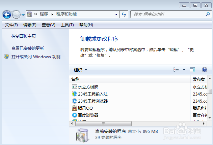This screenshot has height=145, width=213.
Task: Maximize the 程序和功能 window
Action: [195, 5]
